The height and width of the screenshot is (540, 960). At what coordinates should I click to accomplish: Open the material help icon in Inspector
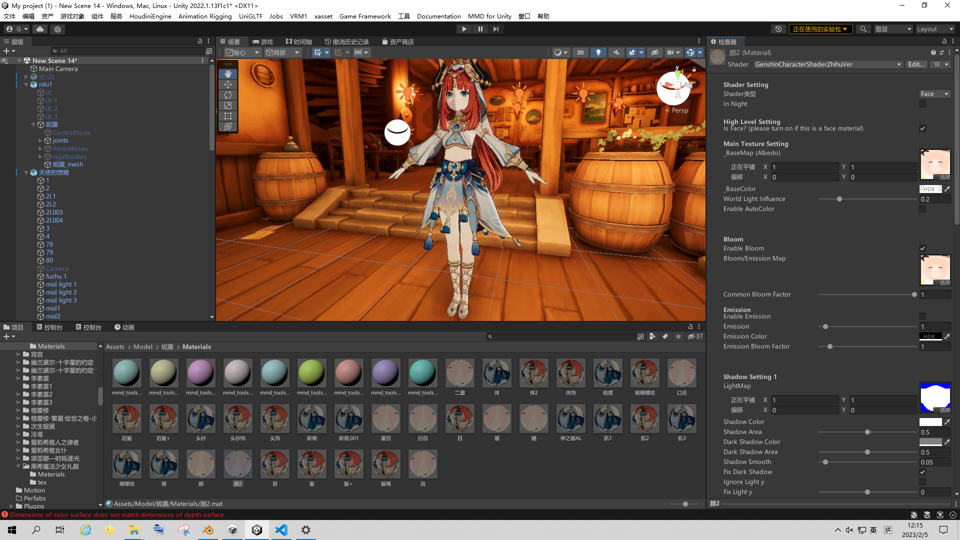(x=933, y=52)
